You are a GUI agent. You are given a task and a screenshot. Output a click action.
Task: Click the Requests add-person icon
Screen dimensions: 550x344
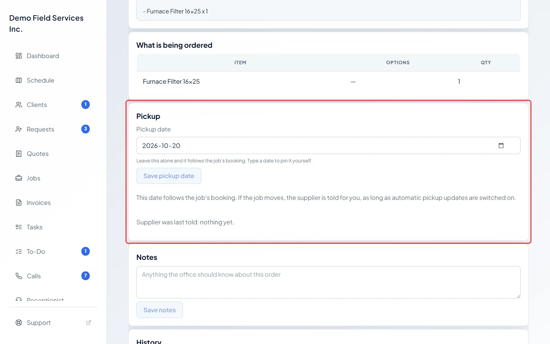(x=19, y=129)
